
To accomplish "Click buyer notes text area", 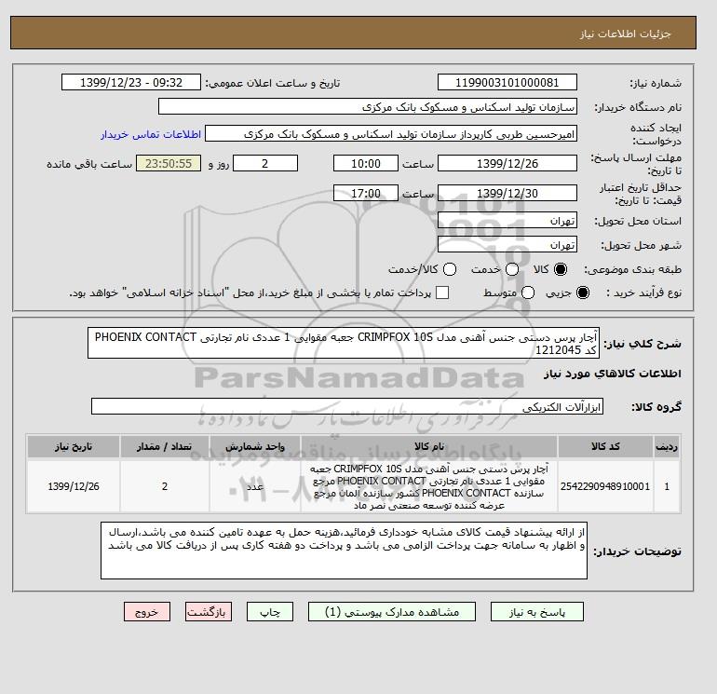I will pyautogui.click(x=344, y=551).
